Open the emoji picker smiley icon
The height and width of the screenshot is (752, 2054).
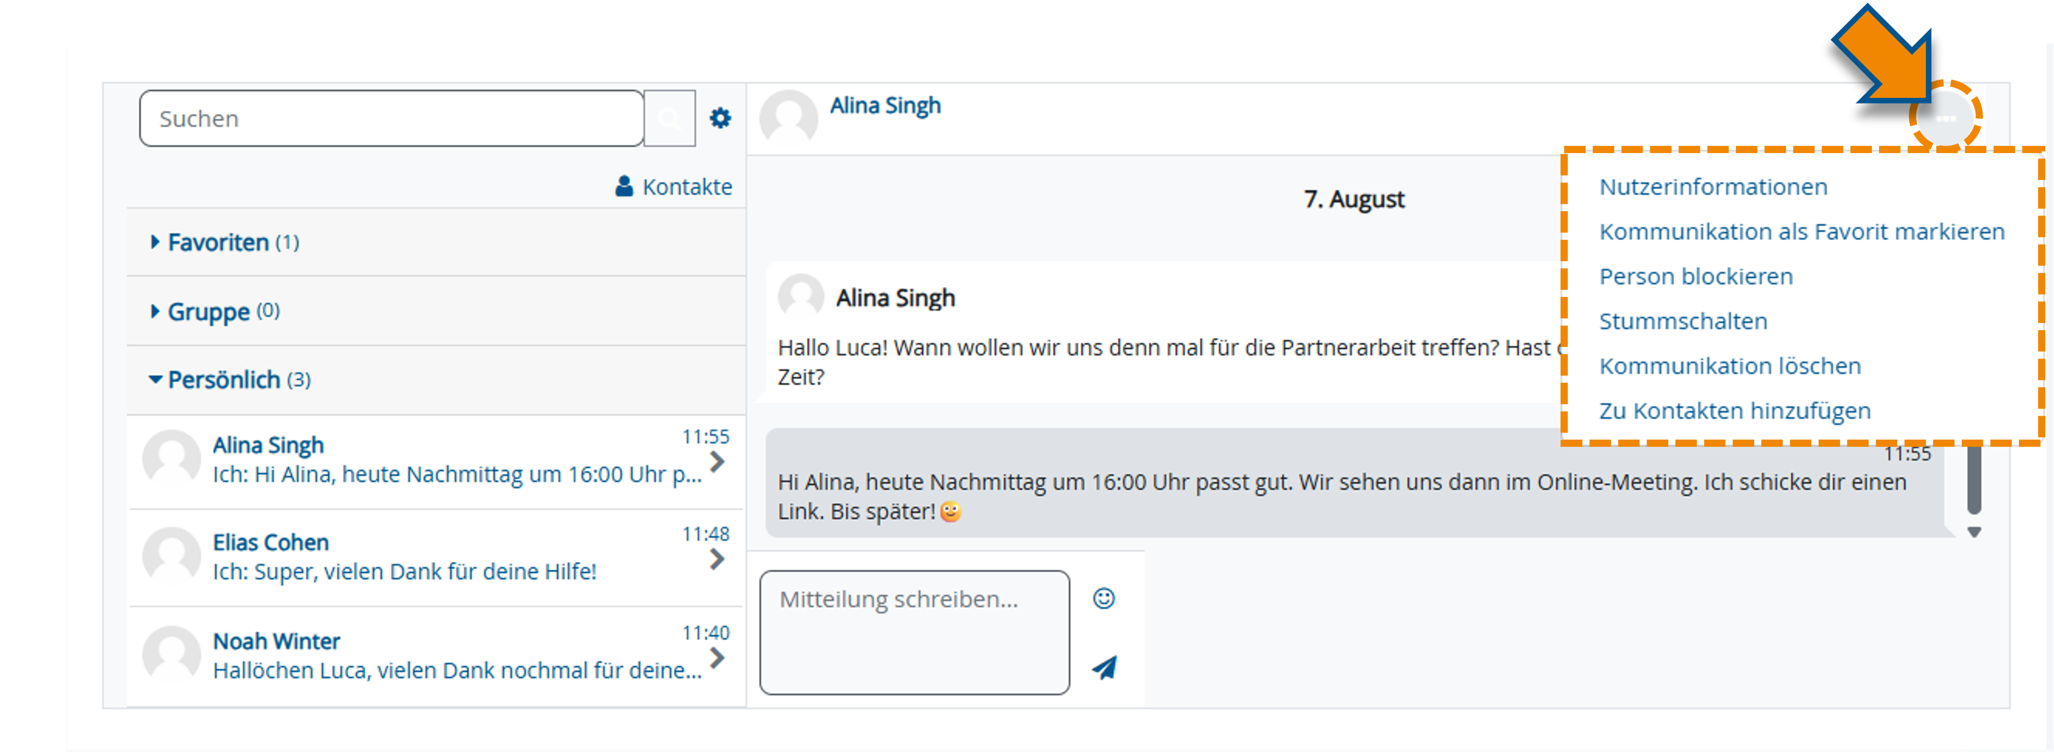point(1104,597)
